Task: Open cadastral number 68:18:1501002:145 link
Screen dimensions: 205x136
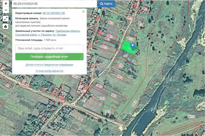Action: (x=54, y=13)
